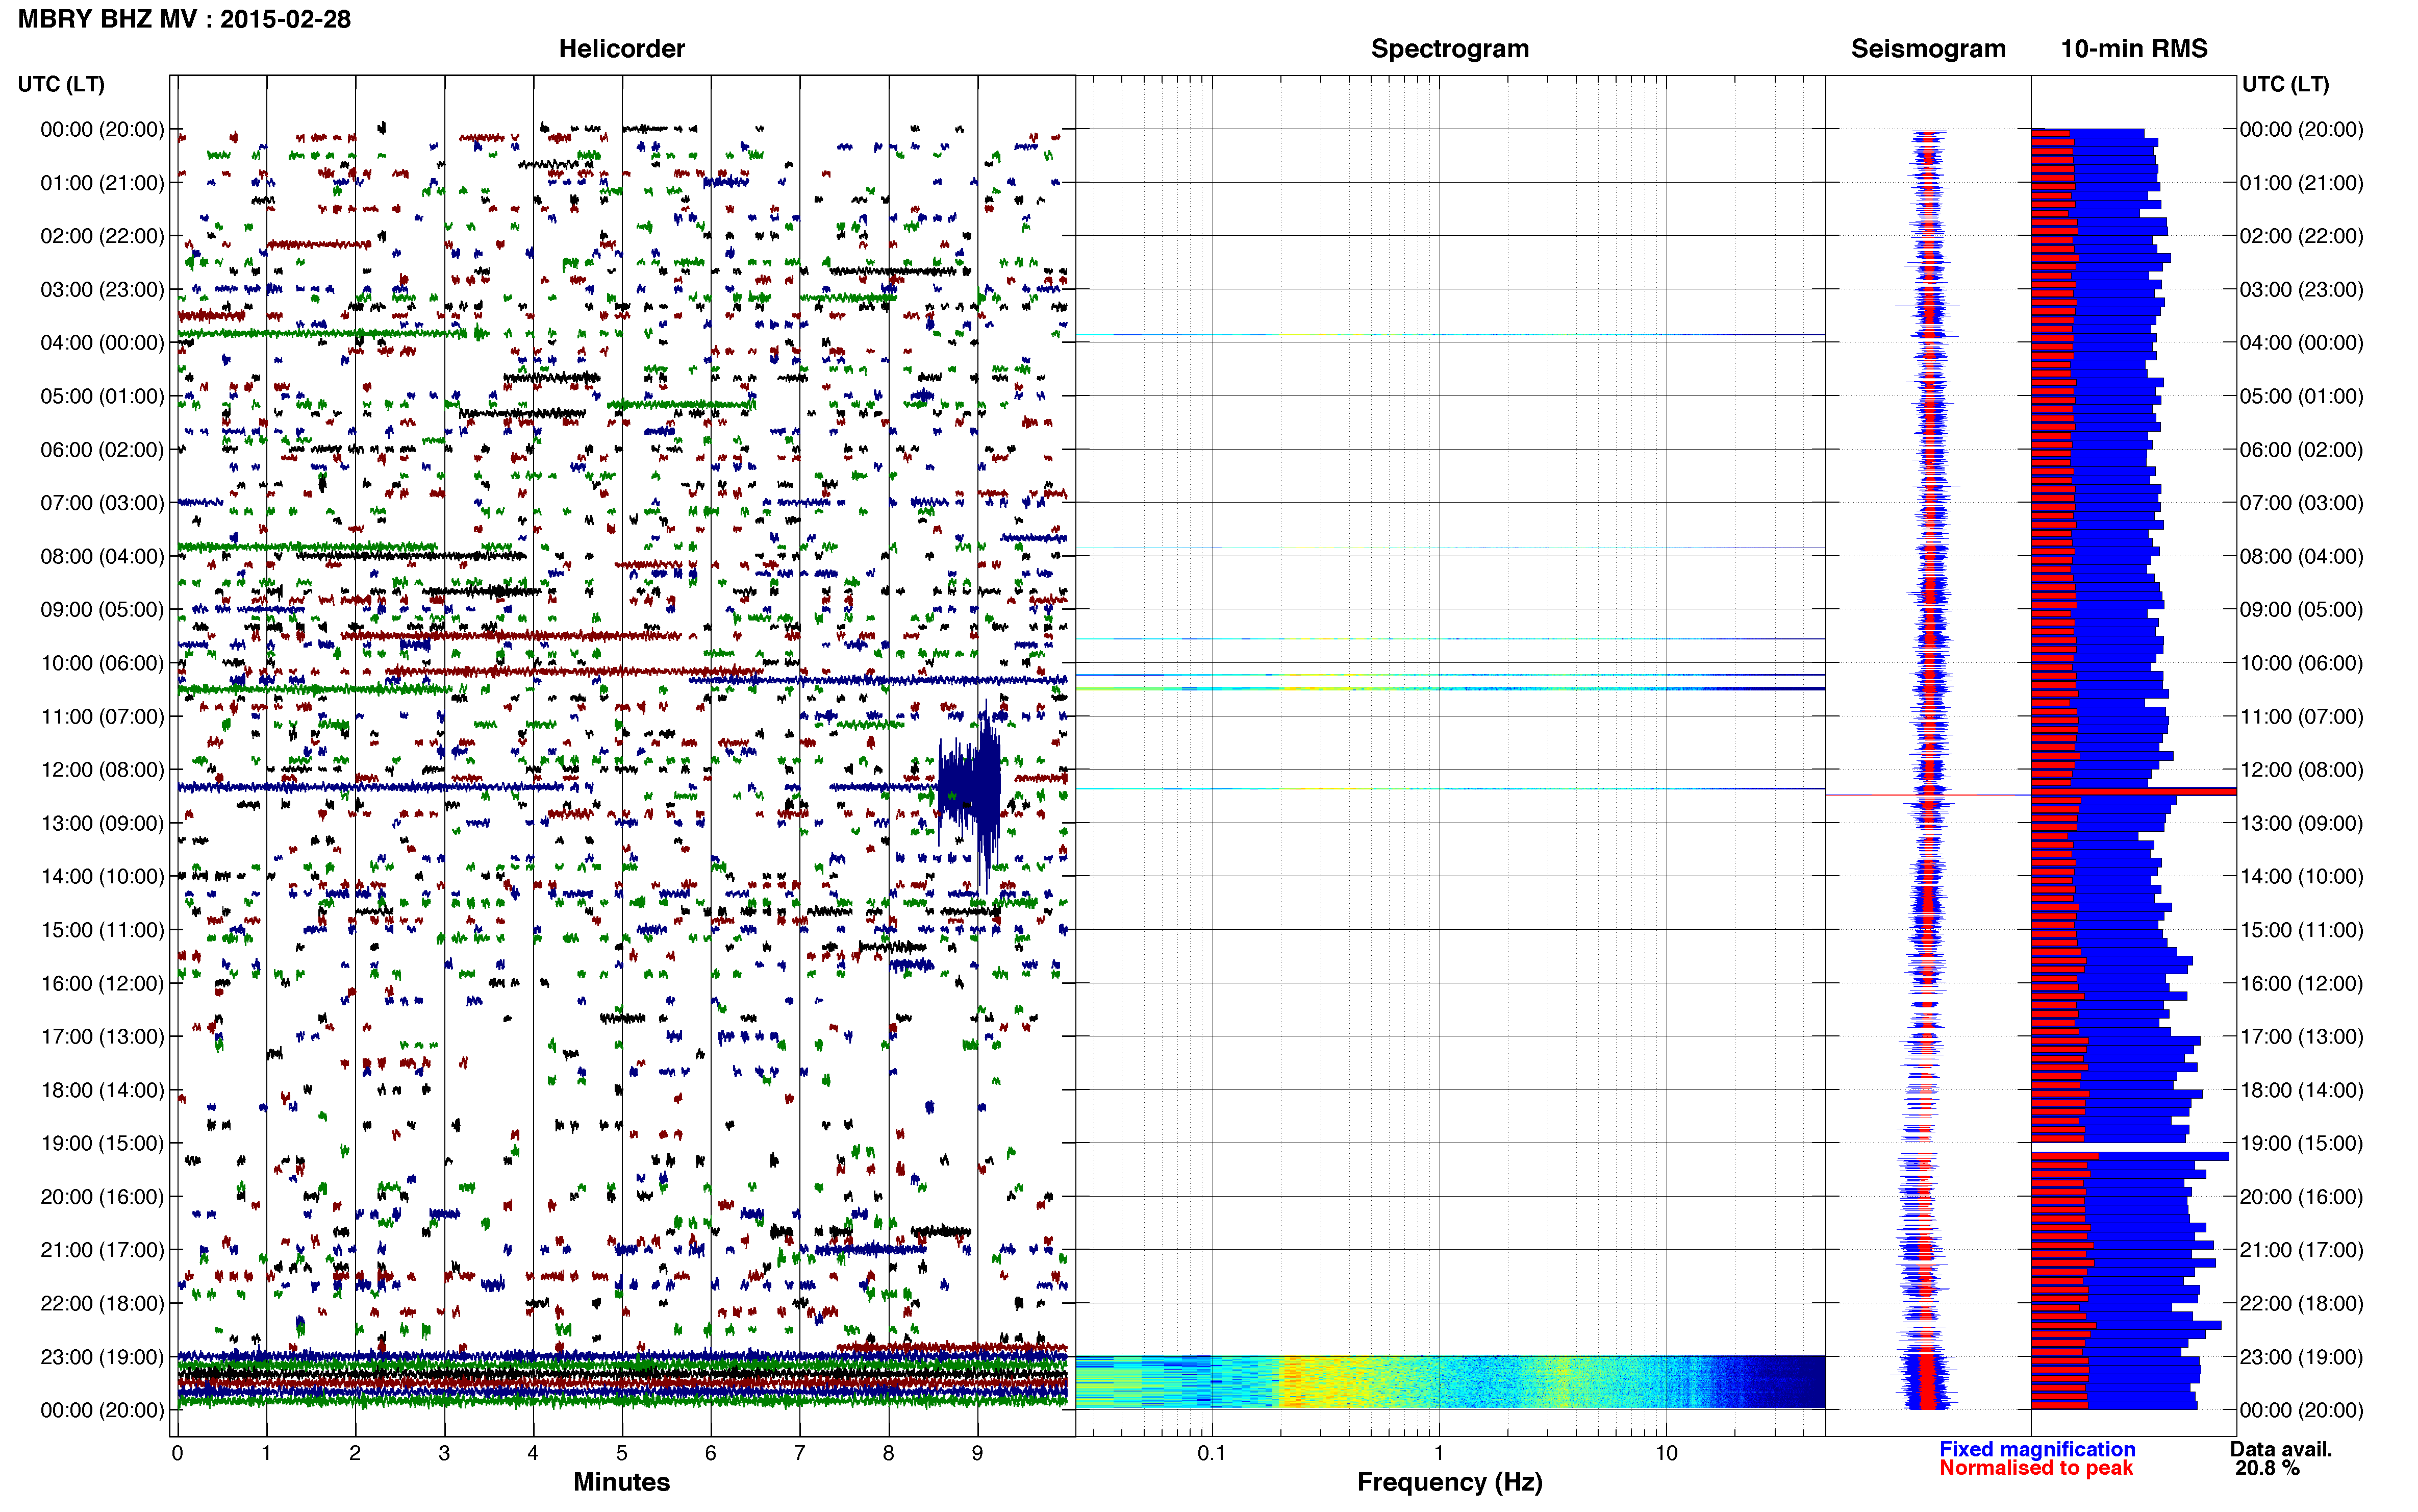
Task: Click the left '19:00 (15:00)' time label
Action: coord(102,1142)
